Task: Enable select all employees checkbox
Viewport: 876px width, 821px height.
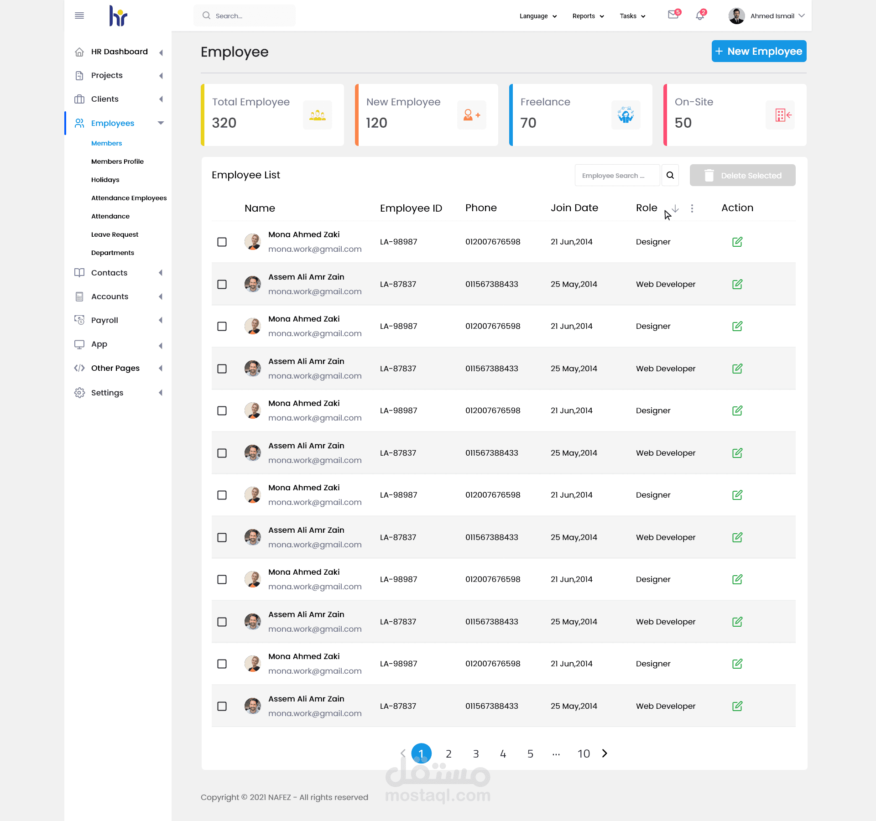Action: coord(221,208)
